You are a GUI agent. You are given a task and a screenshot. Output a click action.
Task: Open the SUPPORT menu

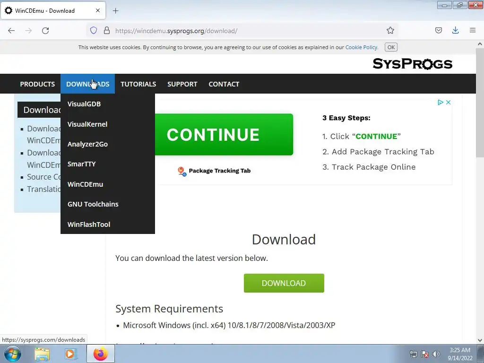(182, 84)
